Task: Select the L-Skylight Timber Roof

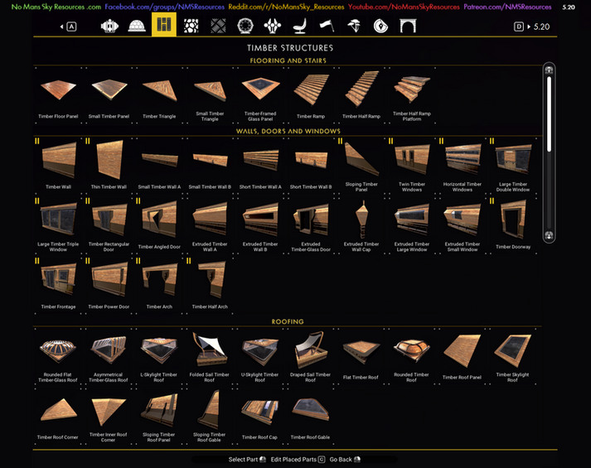Action: (x=159, y=356)
